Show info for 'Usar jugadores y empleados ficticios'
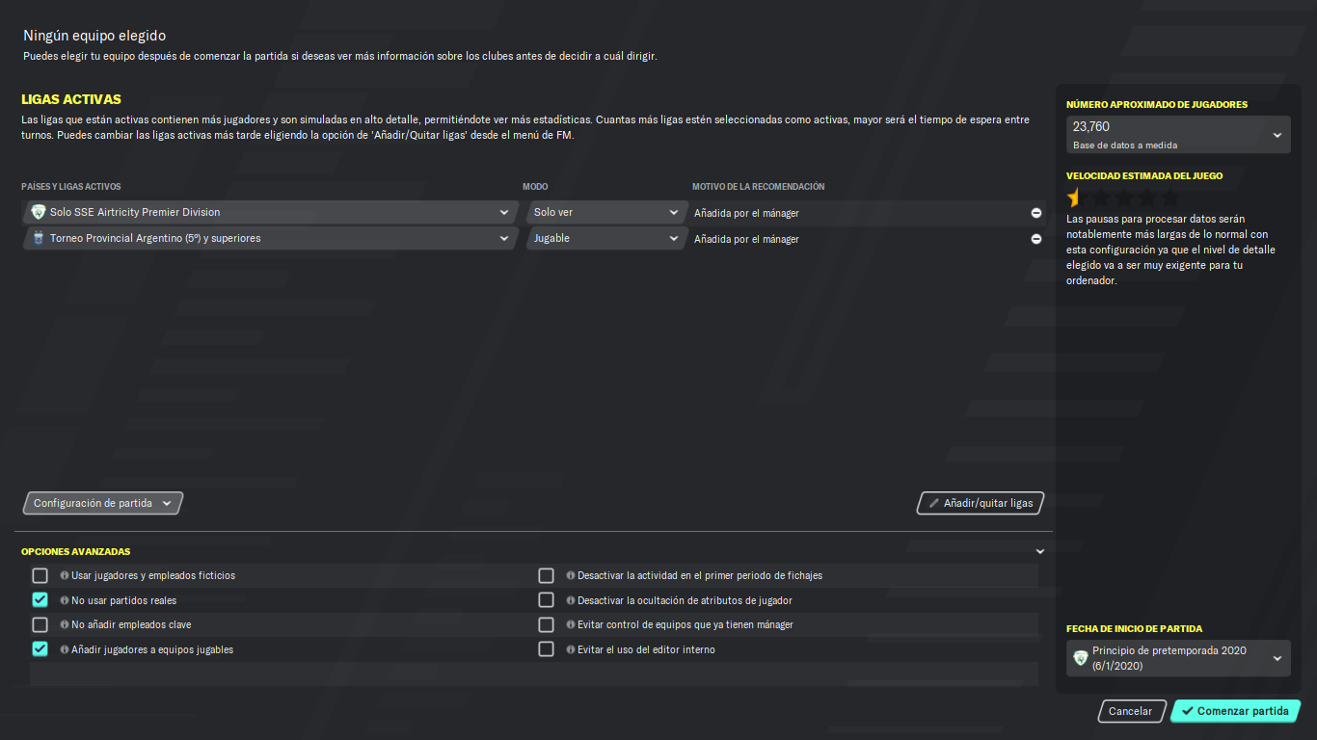Screen dimensions: 1317x740 click(65, 575)
